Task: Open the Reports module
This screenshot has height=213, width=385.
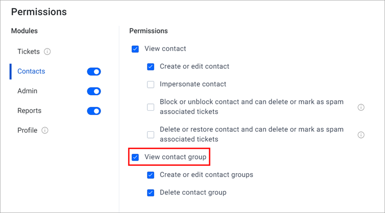Action: 29,111
